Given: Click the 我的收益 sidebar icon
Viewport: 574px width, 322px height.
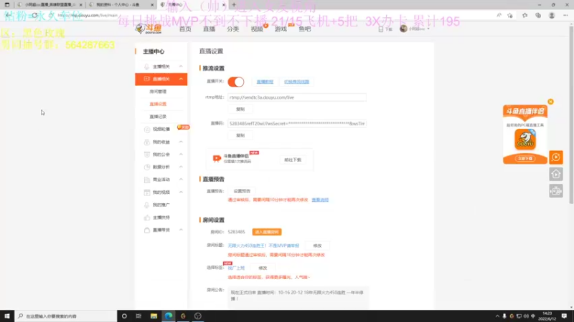Looking at the screenshot, I should coord(147,142).
